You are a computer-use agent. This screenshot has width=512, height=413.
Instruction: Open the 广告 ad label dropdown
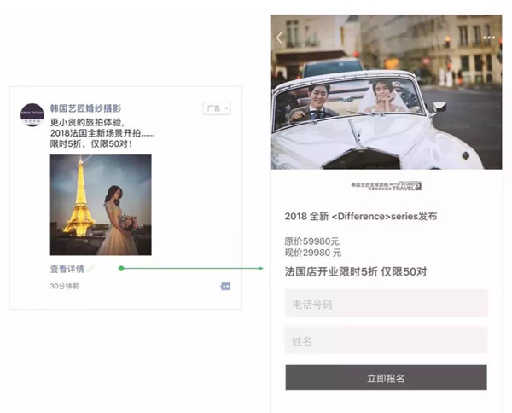coord(217,108)
